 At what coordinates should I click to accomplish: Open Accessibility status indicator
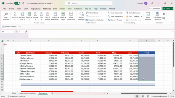tap(16, 97)
